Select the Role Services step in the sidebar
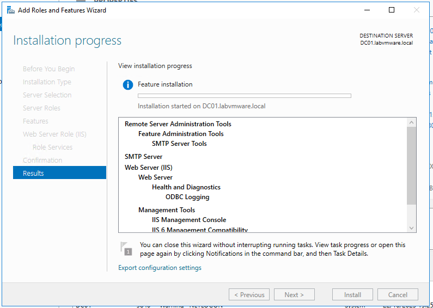Image resolution: width=433 pixels, height=308 pixels. tap(52, 147)
